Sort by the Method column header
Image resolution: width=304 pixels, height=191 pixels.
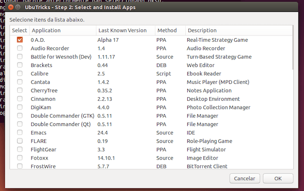[171, 30]
